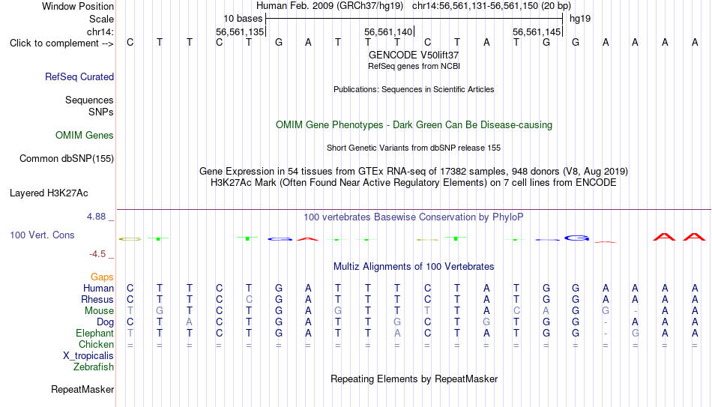The height and width of the screenshot is (407, 712).
Task: Select the Human species row label
Action: [98, 288]
